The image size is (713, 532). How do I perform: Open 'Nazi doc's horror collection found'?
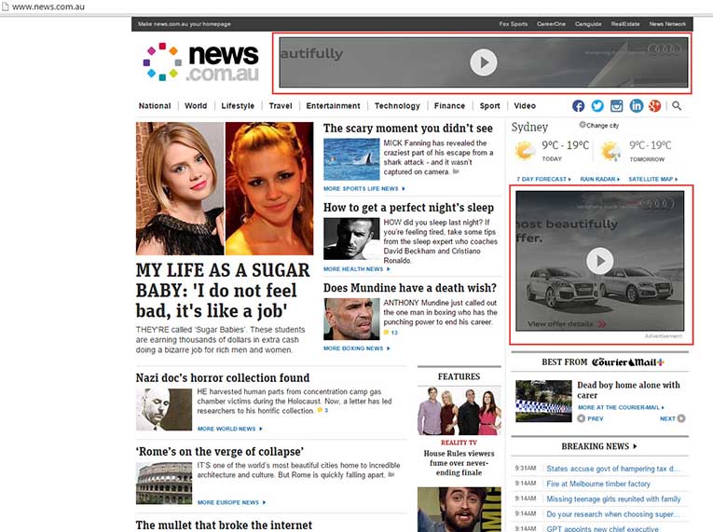point(223,378)
